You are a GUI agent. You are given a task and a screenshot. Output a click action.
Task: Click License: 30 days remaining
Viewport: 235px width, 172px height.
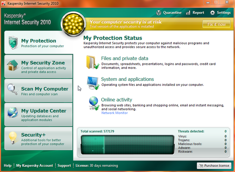point(97,166)
